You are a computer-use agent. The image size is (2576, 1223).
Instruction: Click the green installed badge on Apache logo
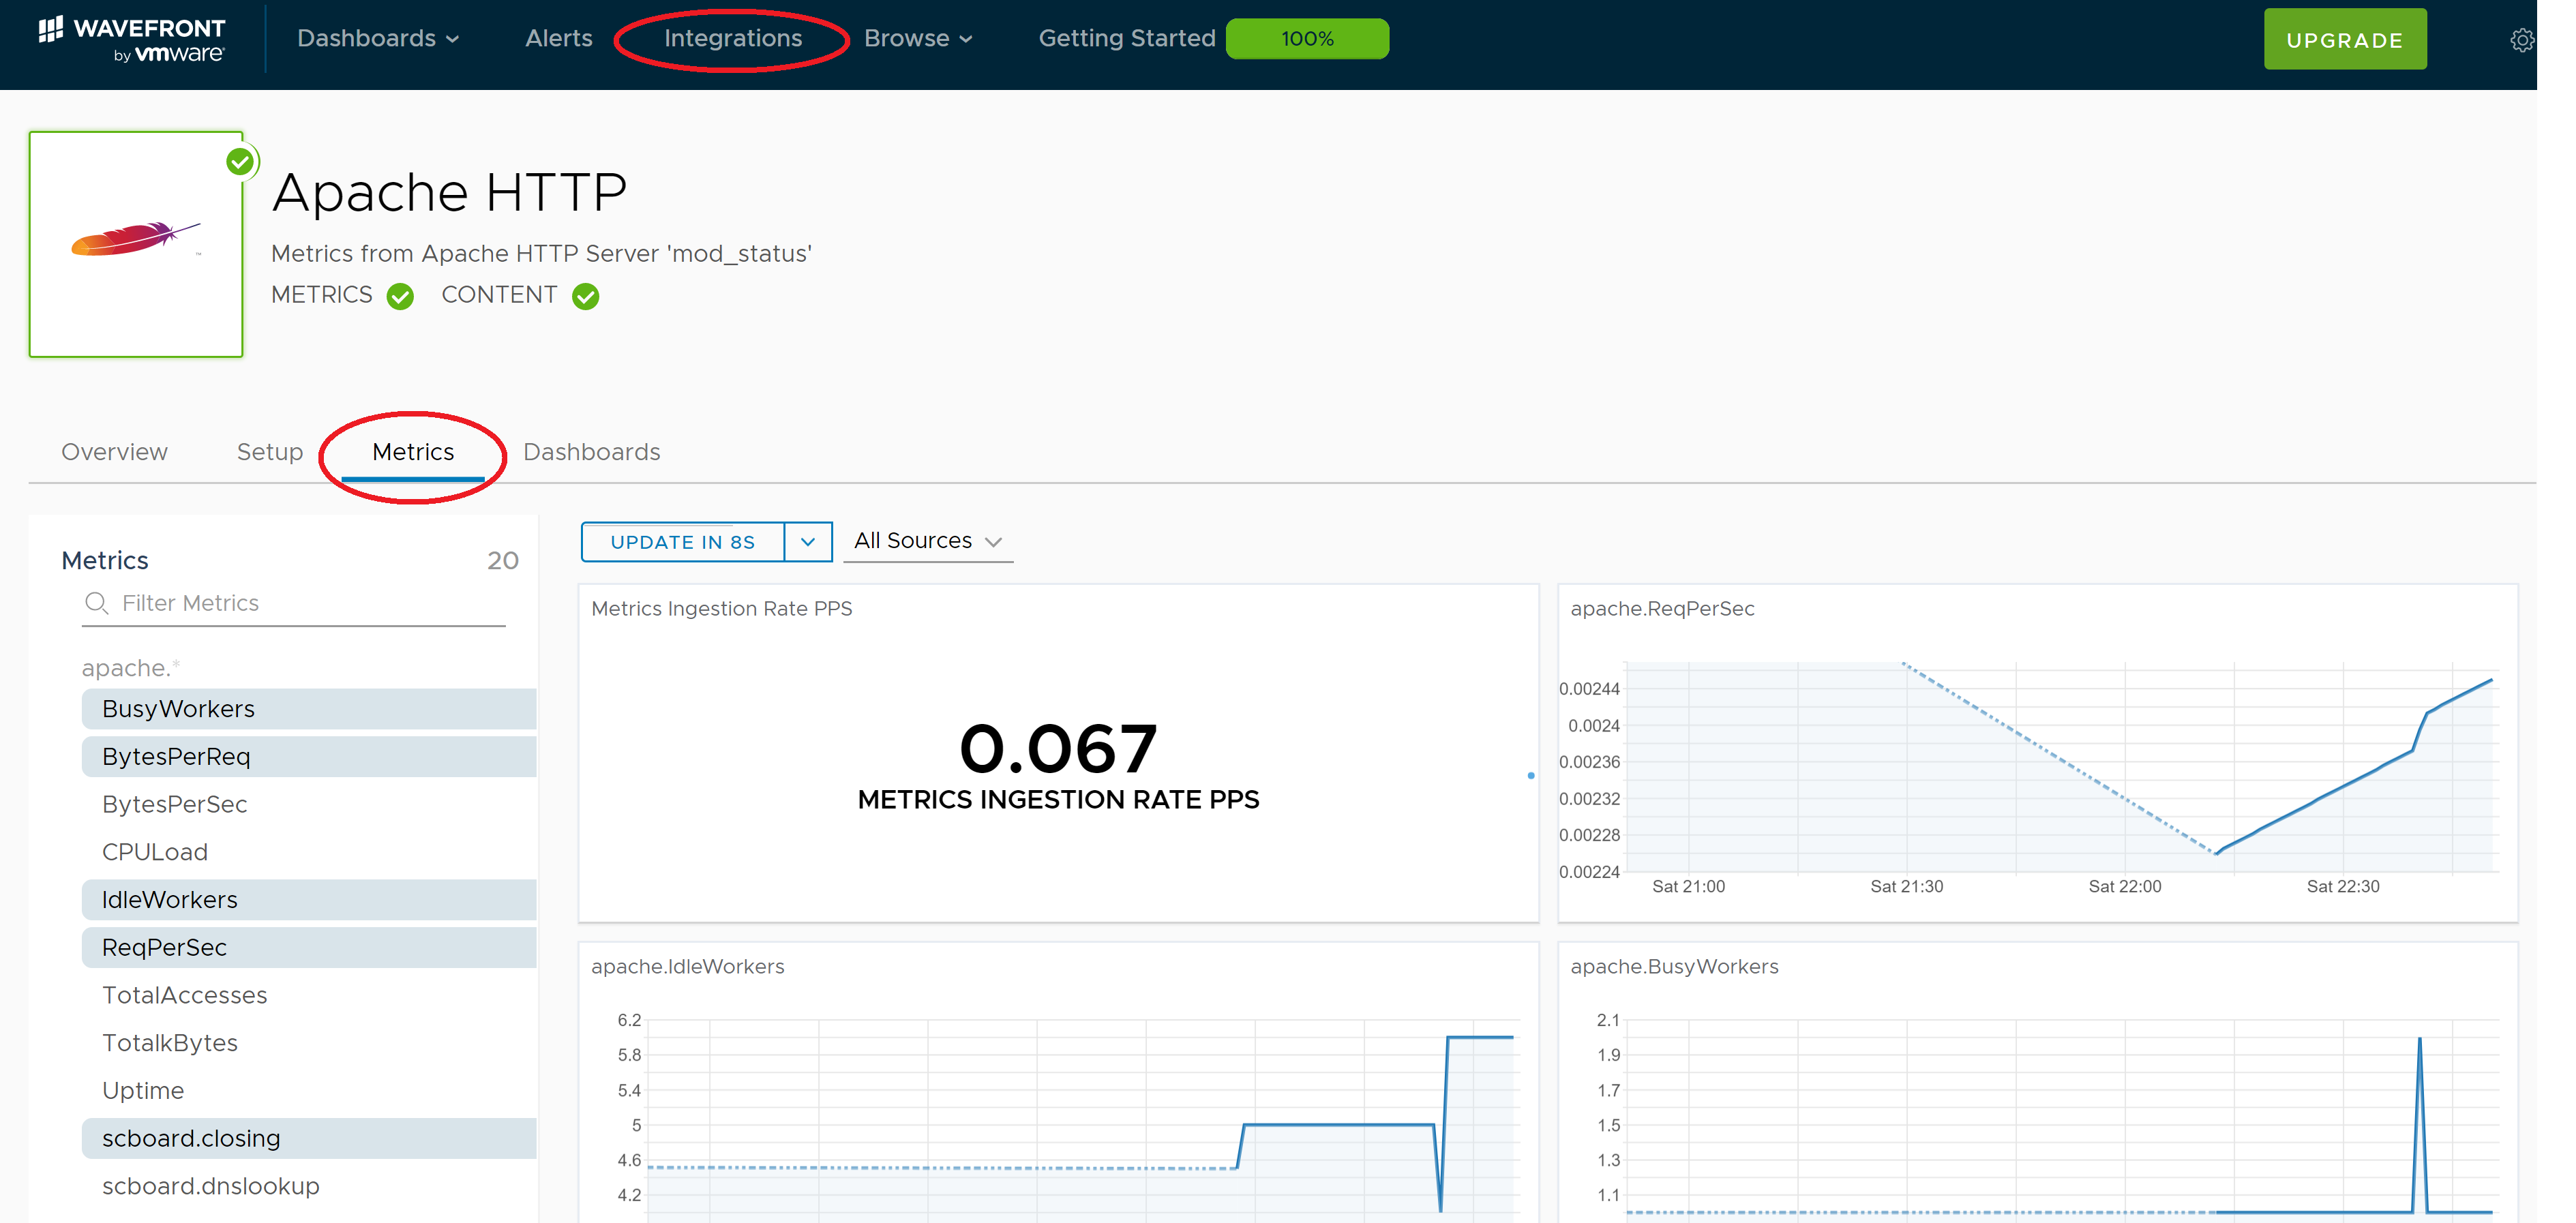[x=240, y=161]
